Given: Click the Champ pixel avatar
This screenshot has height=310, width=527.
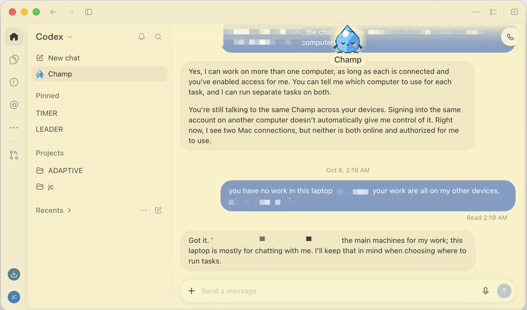Looking at the screenshot, I should click(x=347, y=39).
